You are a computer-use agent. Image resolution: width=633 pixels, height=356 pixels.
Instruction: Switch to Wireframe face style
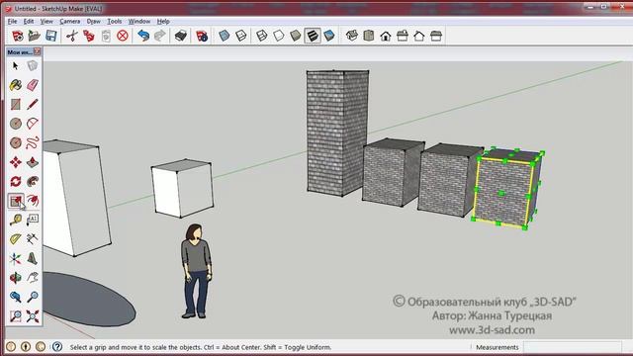[261, 36]
